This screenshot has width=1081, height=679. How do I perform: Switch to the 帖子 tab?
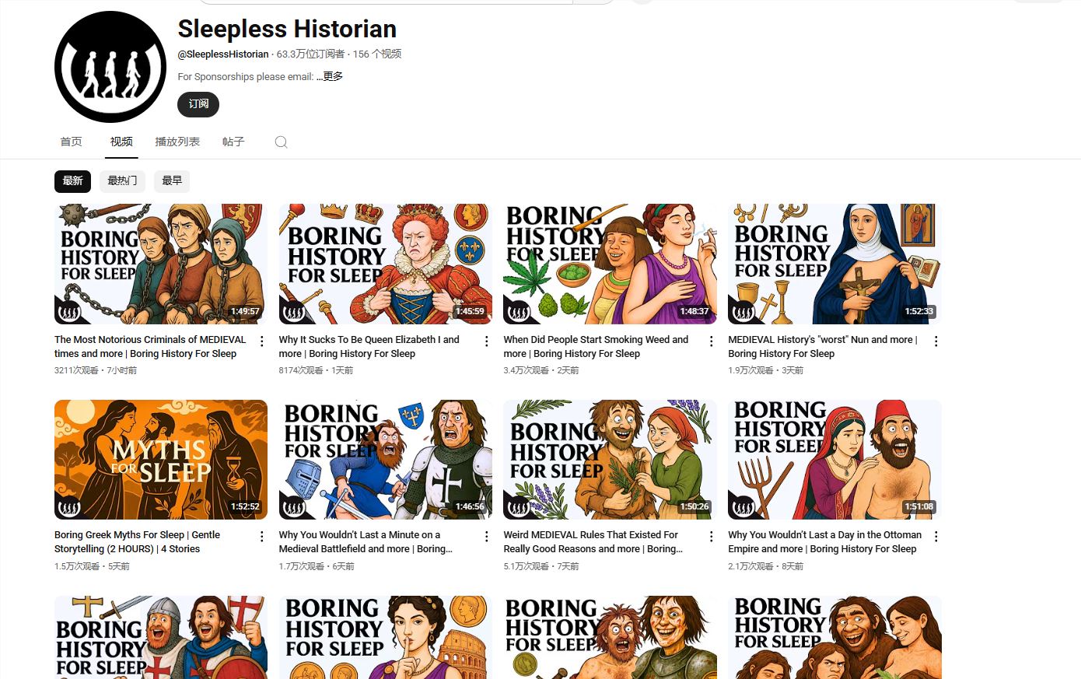(233, 142)
